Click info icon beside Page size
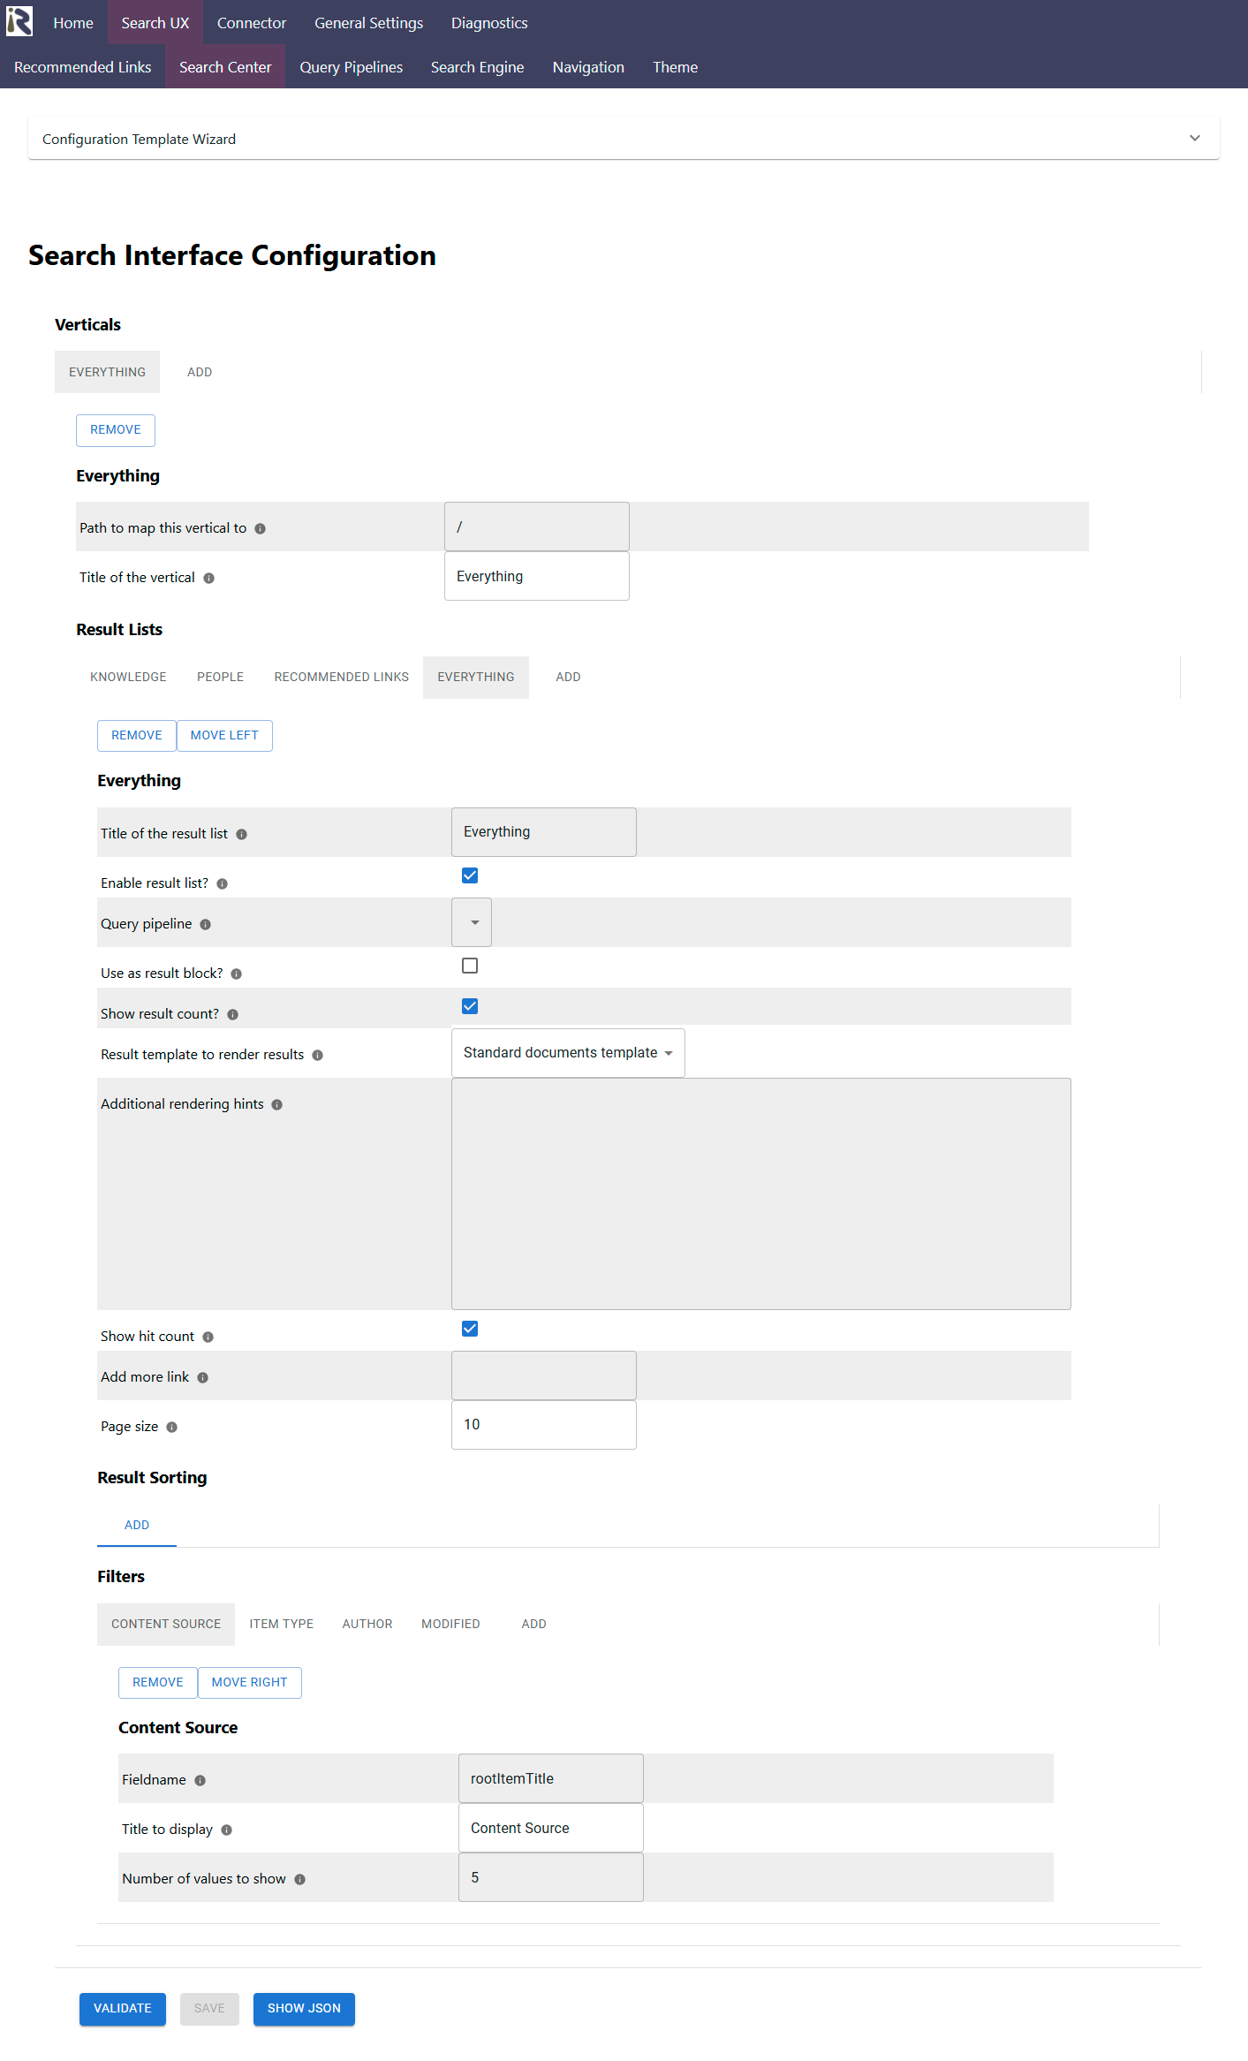This screenshot has height=2061, width=1248. click(x=171, y=1428)
